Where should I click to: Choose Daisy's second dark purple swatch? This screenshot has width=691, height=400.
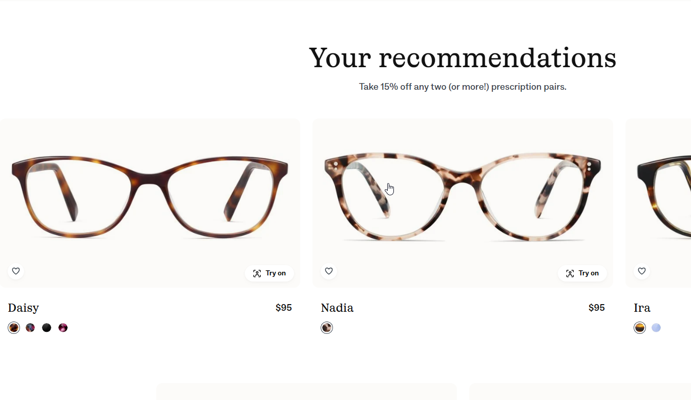(x=30, y=328)
